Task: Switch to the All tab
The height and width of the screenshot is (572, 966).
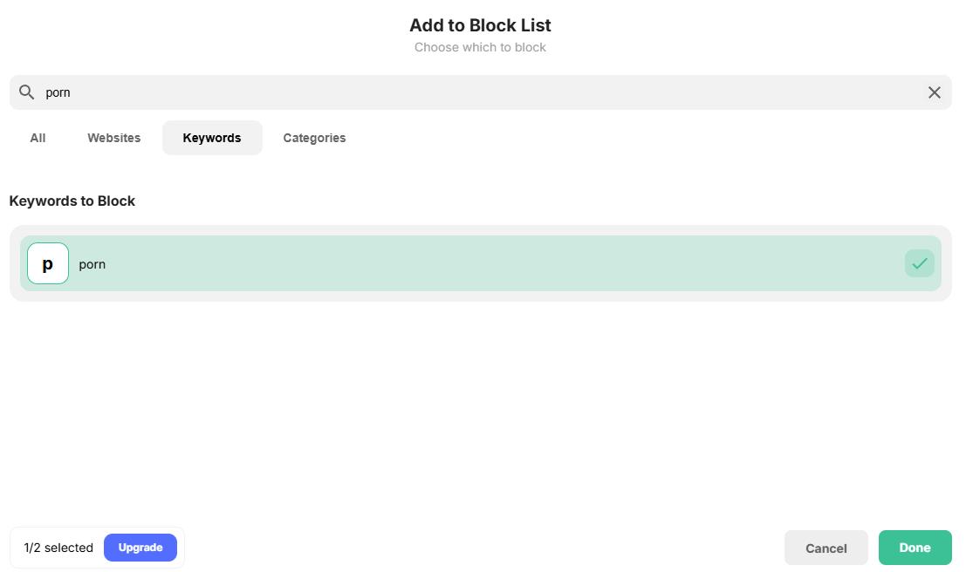Action: [x=37, y=137]
